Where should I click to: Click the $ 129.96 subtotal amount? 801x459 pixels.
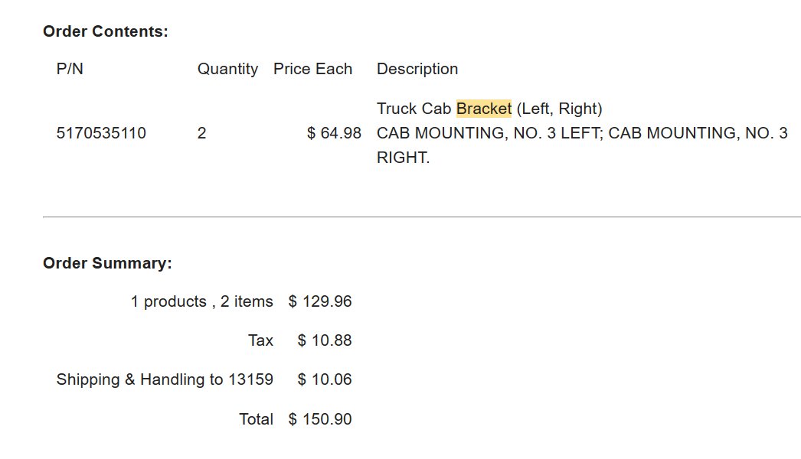coord(320,301)
